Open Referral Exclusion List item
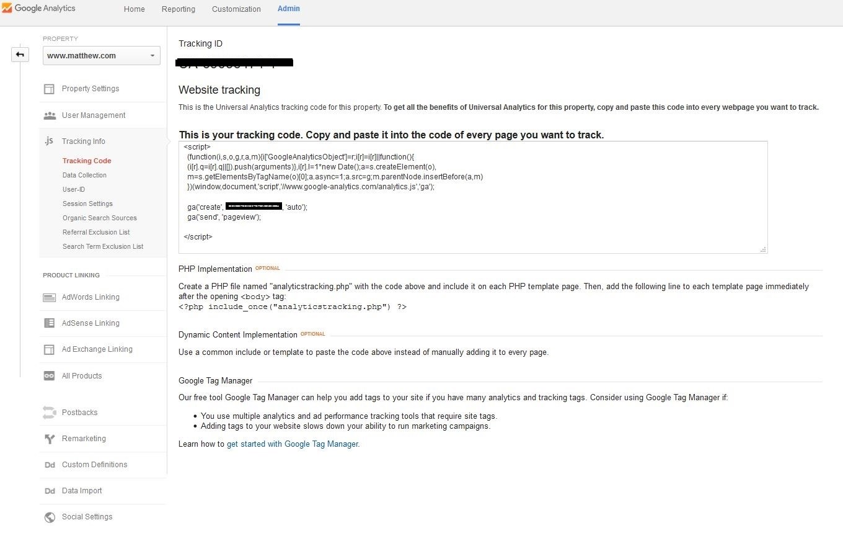Viewport: 843px width, 533px height. pos(96,232)
